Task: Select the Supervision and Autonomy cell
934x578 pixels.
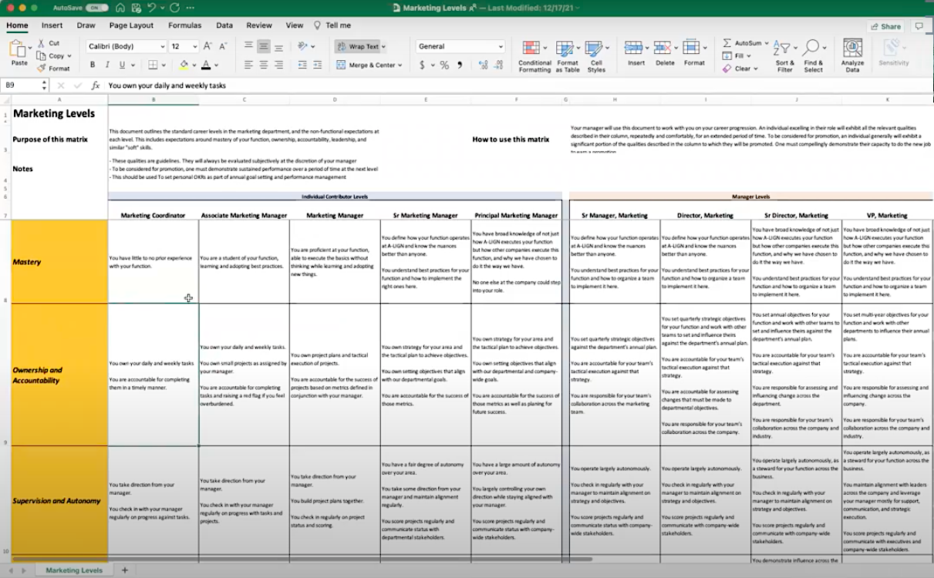Action: pyautogui.click(x=59, y=501)
